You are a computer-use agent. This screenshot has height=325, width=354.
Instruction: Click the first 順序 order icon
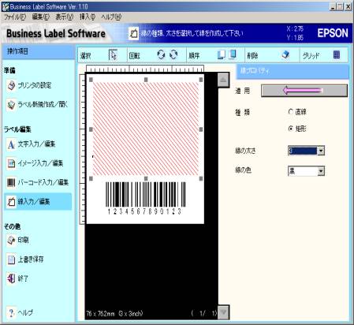(222, 54)
